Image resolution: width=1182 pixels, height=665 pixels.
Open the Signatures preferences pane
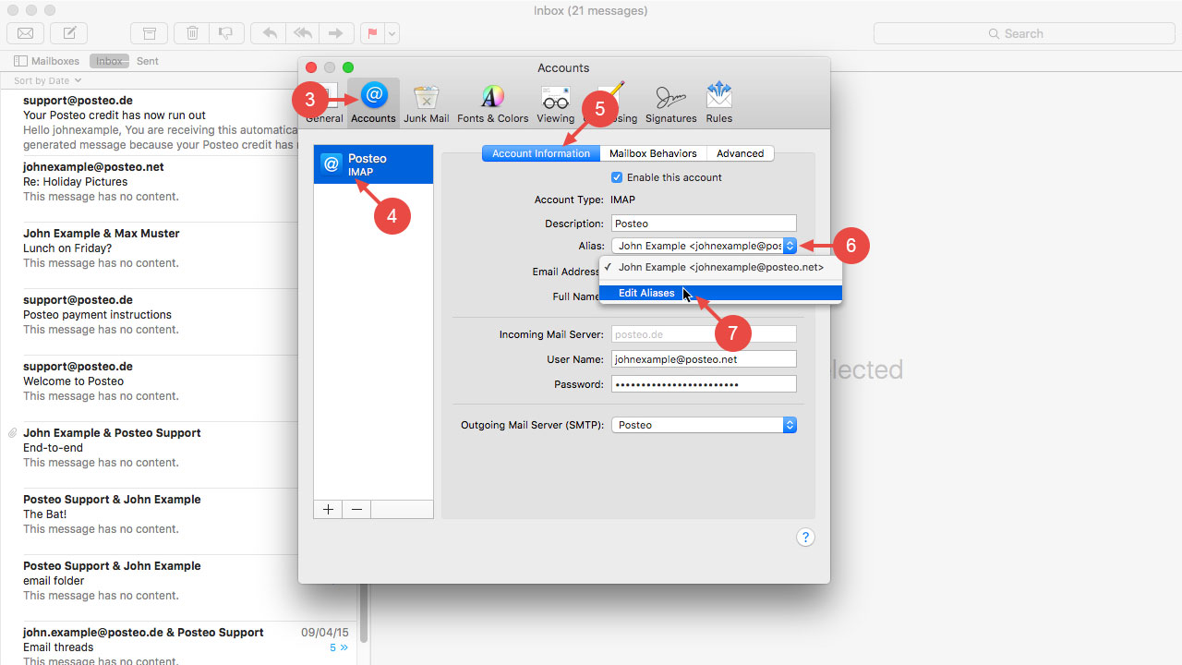pos(671,102)
